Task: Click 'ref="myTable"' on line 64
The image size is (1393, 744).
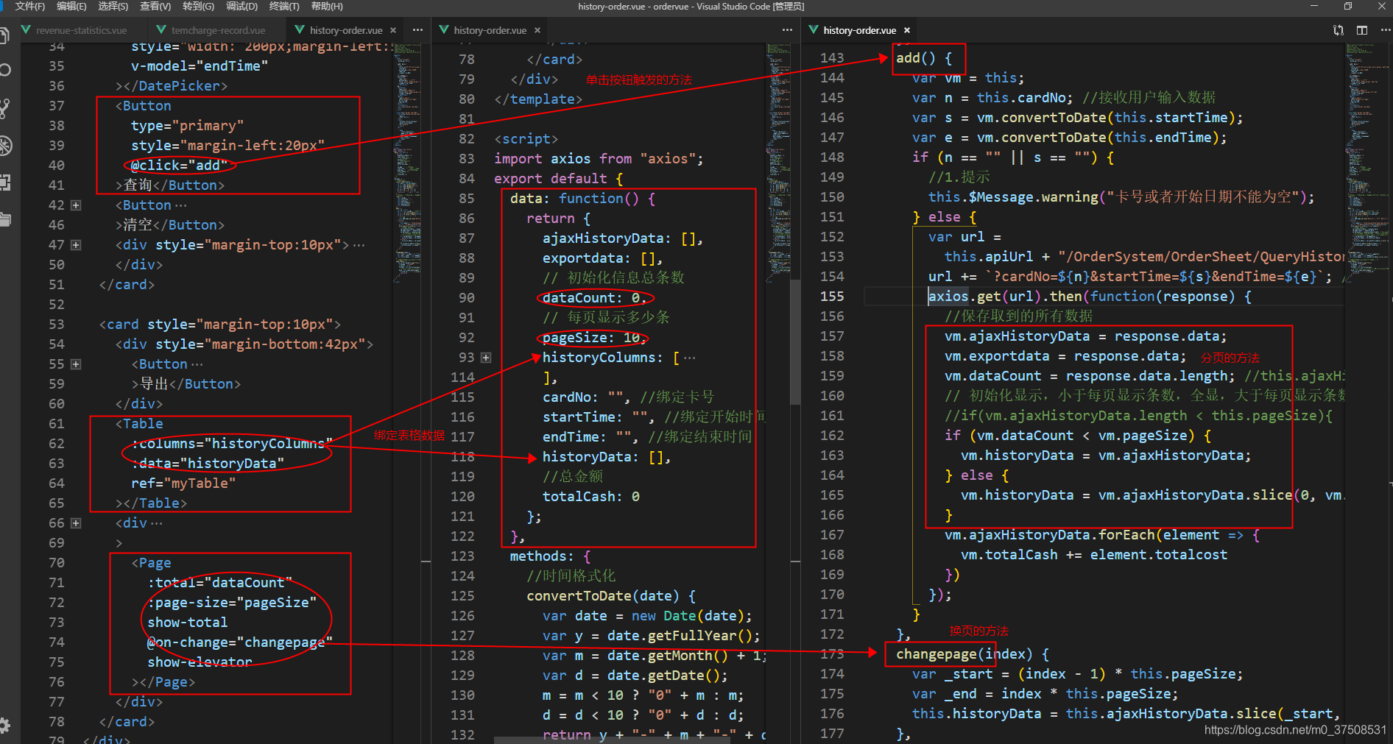Action: 183,483
